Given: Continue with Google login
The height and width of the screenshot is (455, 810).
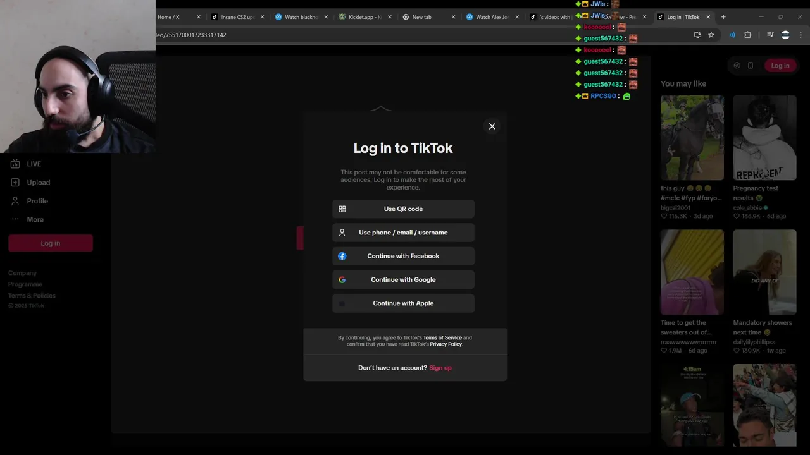Looking at the screenshot, I should point(403,279).
